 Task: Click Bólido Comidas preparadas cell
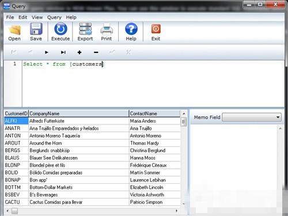coord(79,173)
